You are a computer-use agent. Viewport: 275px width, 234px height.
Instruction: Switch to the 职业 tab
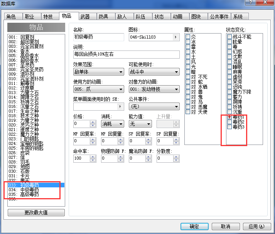pos(32,17)
